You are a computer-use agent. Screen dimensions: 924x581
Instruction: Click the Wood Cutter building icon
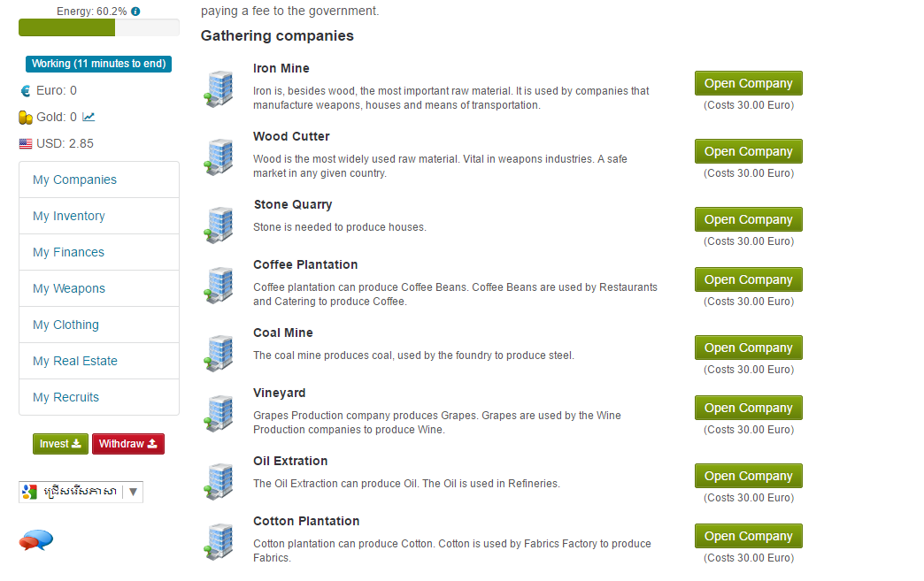218,157
